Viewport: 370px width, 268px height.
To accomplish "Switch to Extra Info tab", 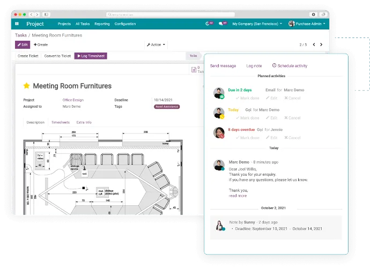I will [84, 122].
